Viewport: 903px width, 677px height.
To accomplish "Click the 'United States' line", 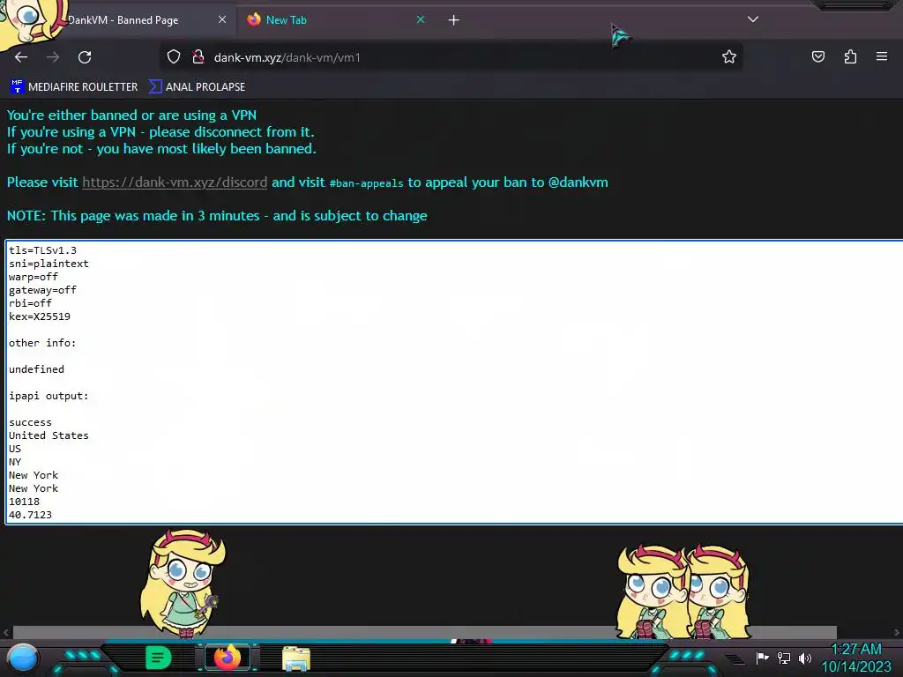I will pos(49,435).
